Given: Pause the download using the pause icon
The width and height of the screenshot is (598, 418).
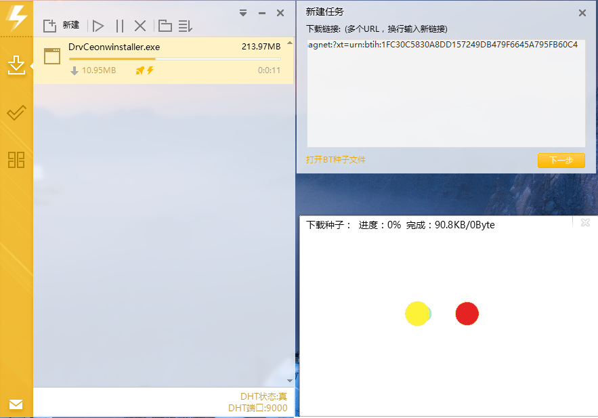Looking at the screenshot, I should (120, 26).
